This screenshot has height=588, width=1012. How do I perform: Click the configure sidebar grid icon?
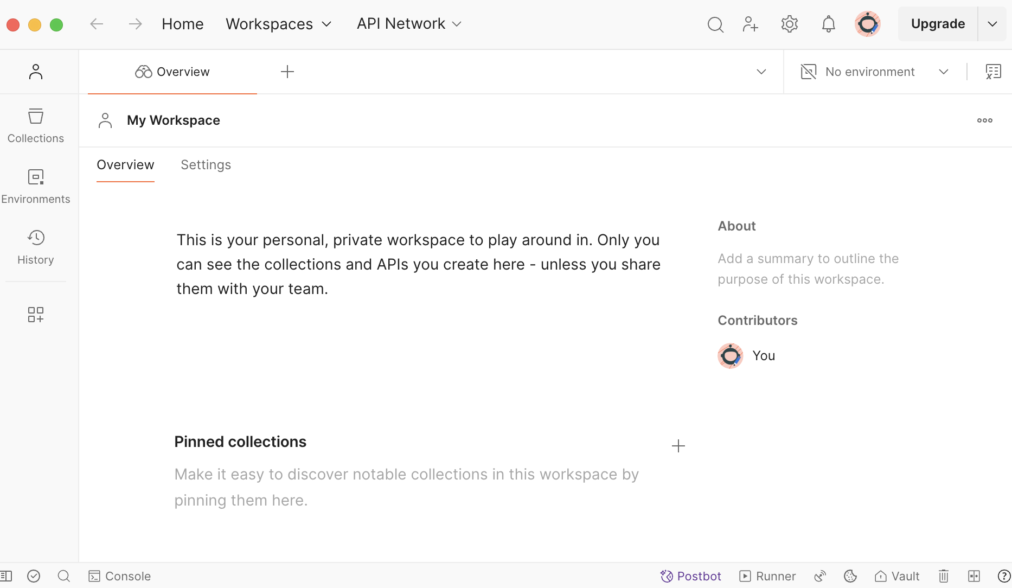(36, 315)
